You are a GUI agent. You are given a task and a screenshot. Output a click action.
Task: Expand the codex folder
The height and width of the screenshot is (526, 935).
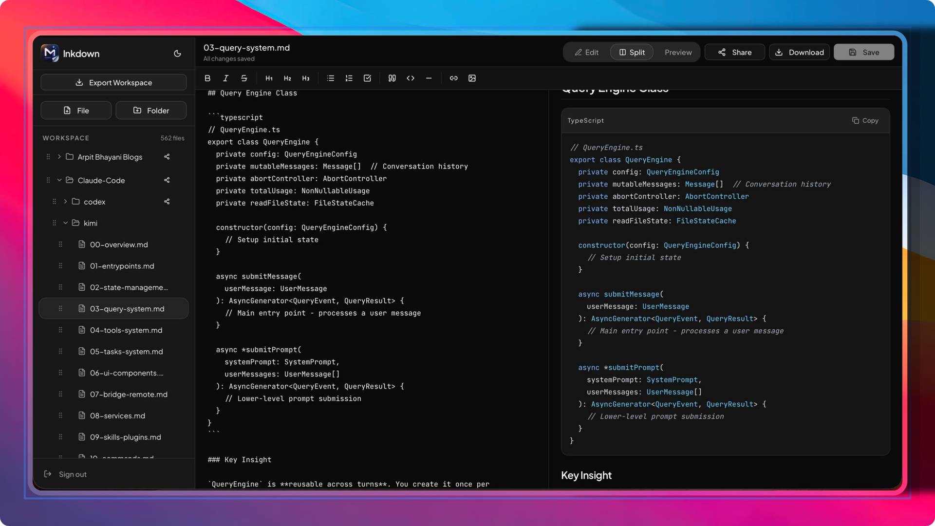(65, 202)
